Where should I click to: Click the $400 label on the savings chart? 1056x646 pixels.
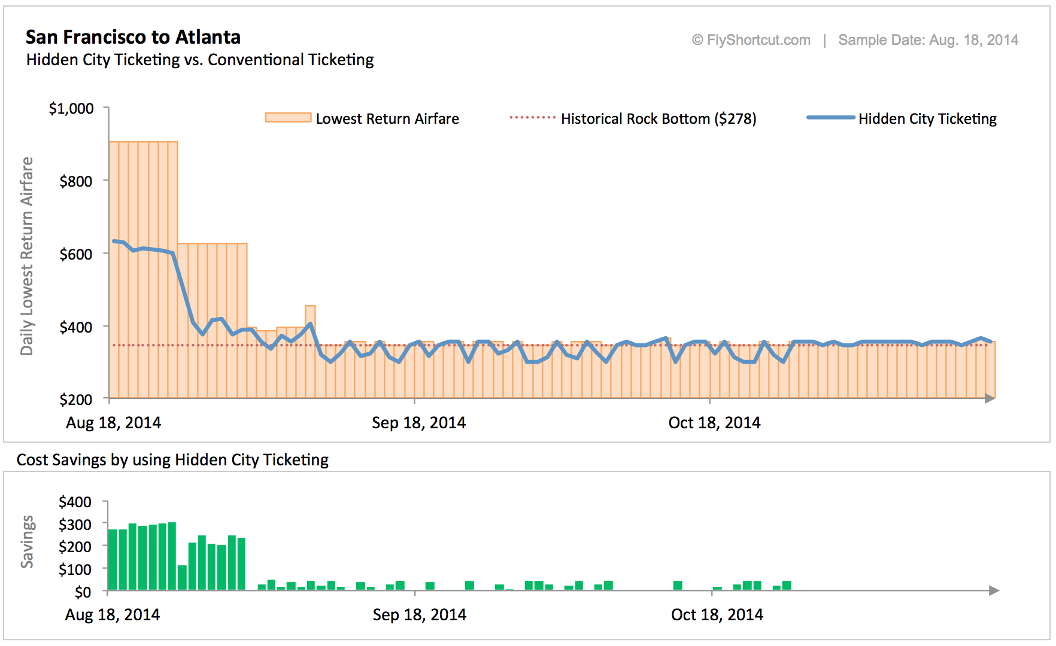point(75,502)
